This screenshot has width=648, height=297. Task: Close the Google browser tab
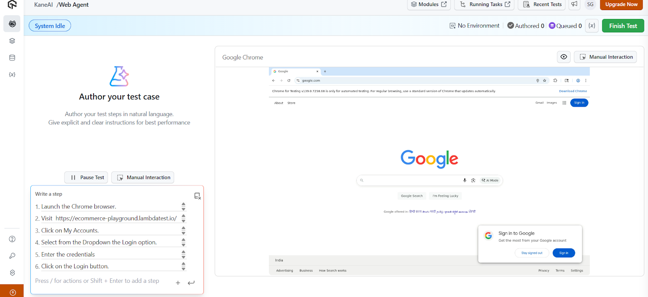point(317,72)
